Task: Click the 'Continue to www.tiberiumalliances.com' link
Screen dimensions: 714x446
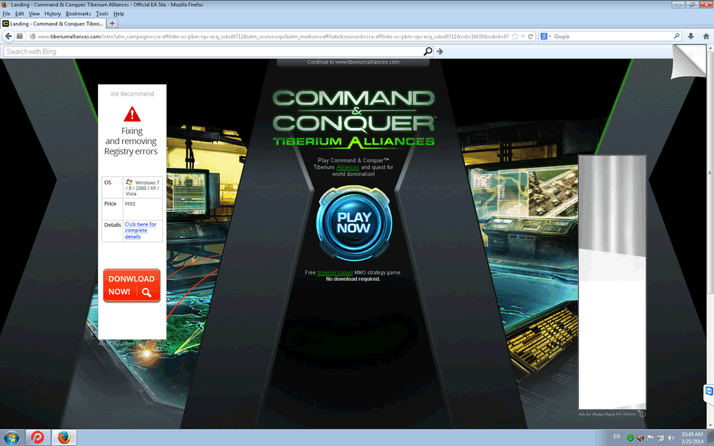Action: click(x=353, y=62)
